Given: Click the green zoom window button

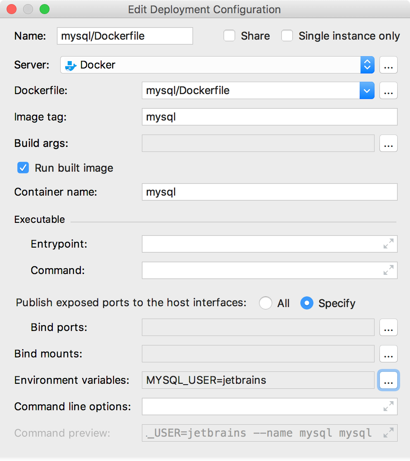Looking at the screenshot, I should (45, 9).
